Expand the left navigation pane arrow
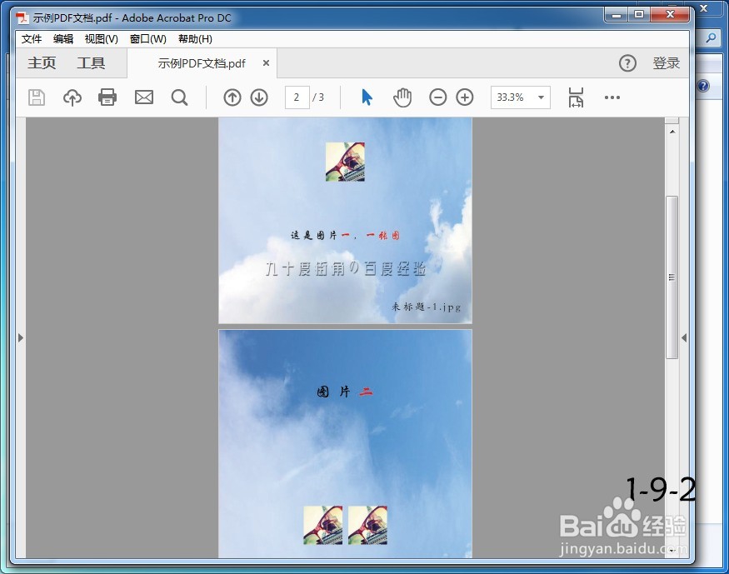 pos(21,338)
